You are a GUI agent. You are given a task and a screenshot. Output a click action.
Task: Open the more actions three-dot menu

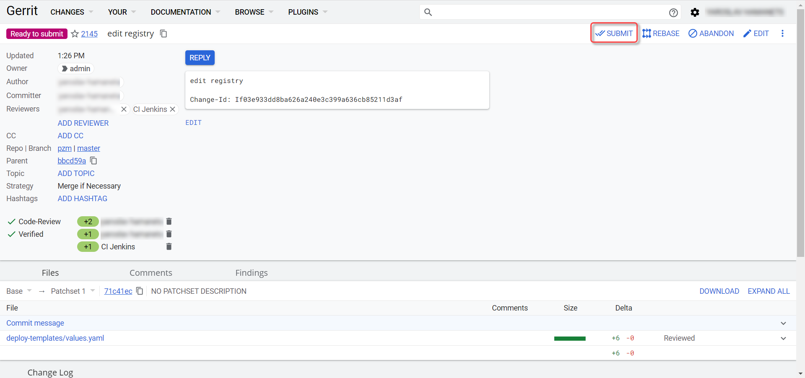point(782,34)
